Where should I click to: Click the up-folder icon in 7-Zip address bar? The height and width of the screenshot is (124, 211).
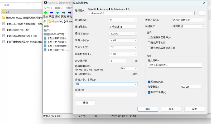click(x=45, y=21)
